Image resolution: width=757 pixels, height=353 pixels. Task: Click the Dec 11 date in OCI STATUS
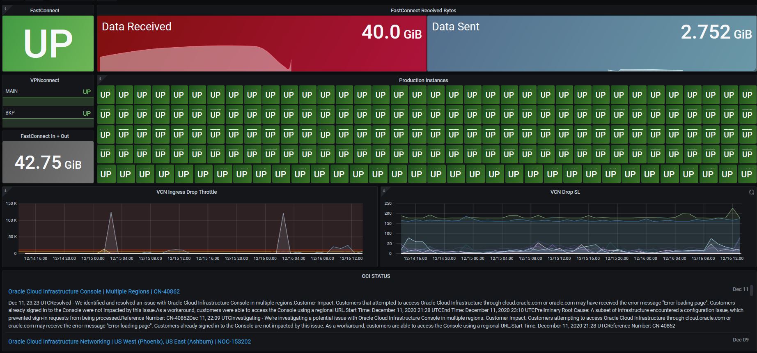pyautogui.click(x=741, y=289)
